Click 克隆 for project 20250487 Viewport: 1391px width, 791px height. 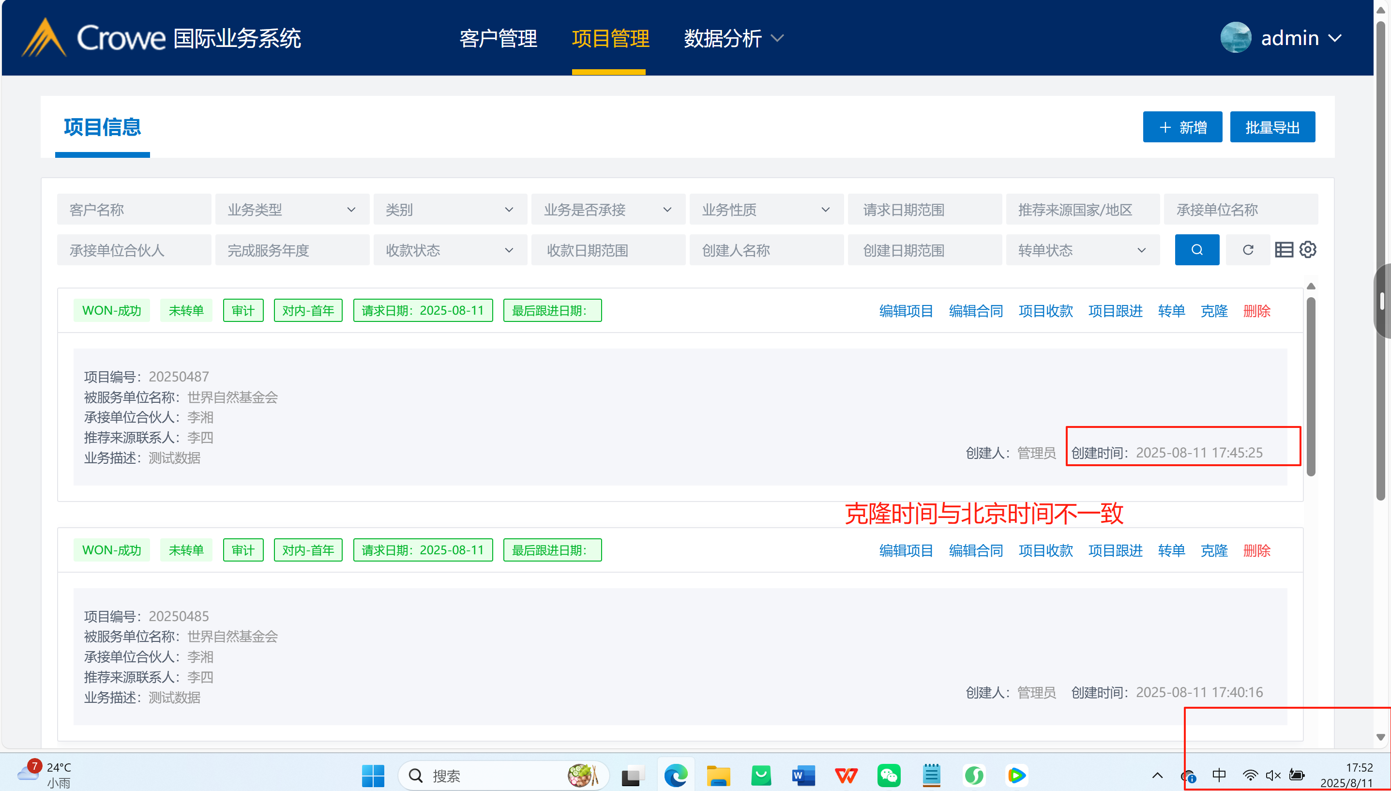(1213, 311)
